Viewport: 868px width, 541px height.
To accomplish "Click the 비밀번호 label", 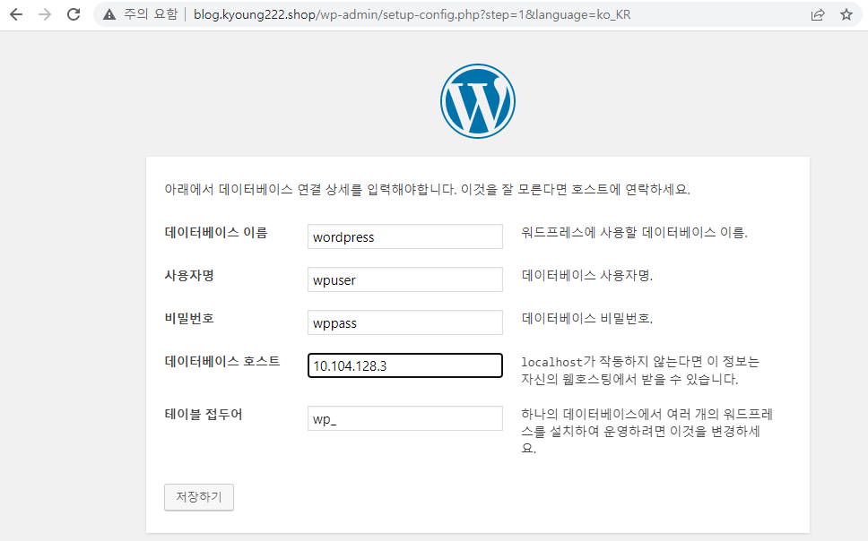I will pyautogui.click(x=189, y=319).
